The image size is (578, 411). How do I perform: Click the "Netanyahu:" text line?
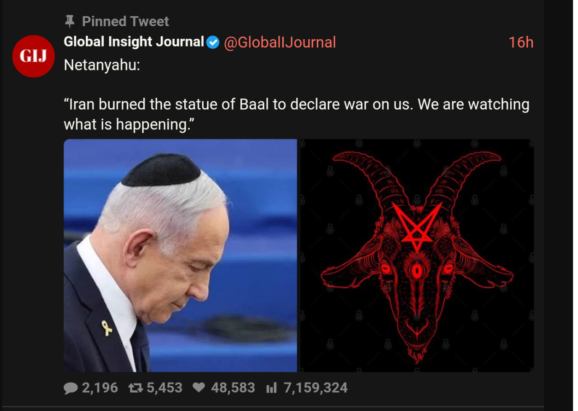[x=102, y=65]
